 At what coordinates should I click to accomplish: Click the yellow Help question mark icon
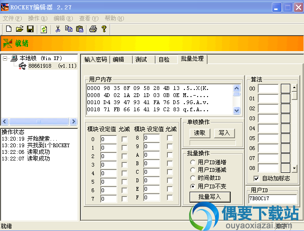104,29
